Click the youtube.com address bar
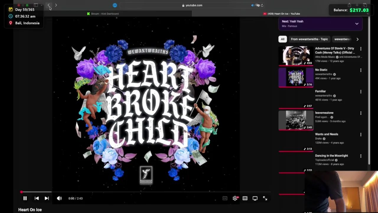The width and height of the screenshot is (378, 213). (x=192, y=5)
